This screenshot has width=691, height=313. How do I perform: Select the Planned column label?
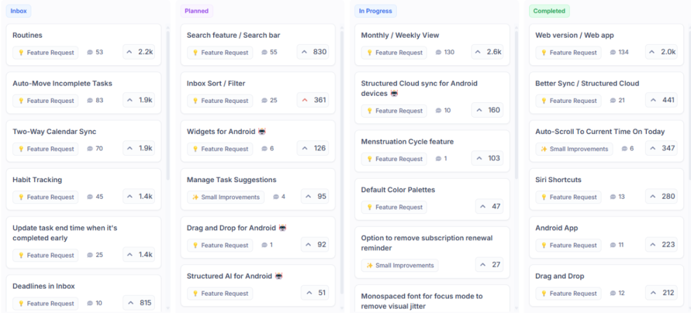click(x=196, y=11)
